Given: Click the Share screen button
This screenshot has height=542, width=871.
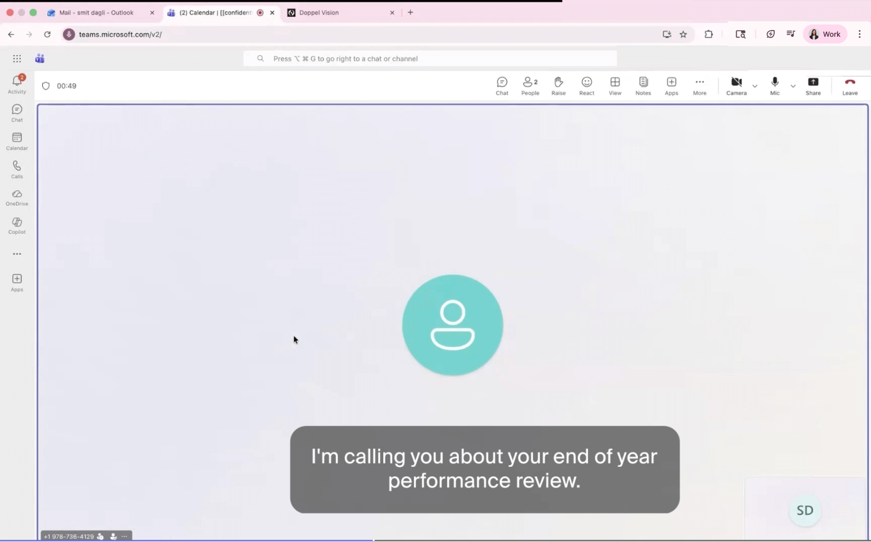Looking at the screenshot, I should pyautogui.click(x=813, y=86).
